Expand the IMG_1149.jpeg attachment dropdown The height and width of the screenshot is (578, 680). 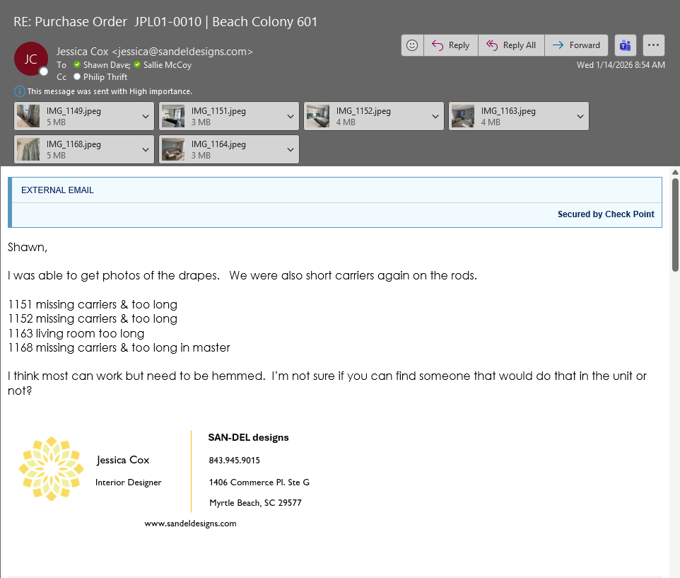click(x=145, y=117)
